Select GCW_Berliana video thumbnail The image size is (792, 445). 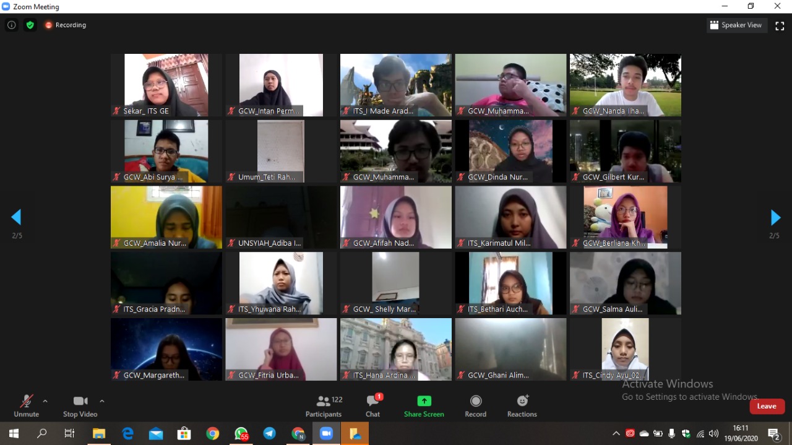coord(625,217)
